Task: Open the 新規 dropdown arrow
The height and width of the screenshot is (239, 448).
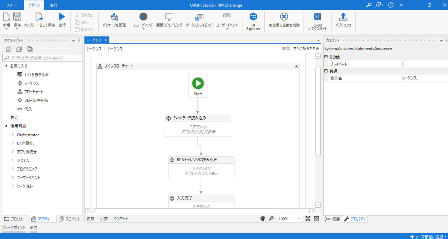Action: tap(6, 29)
